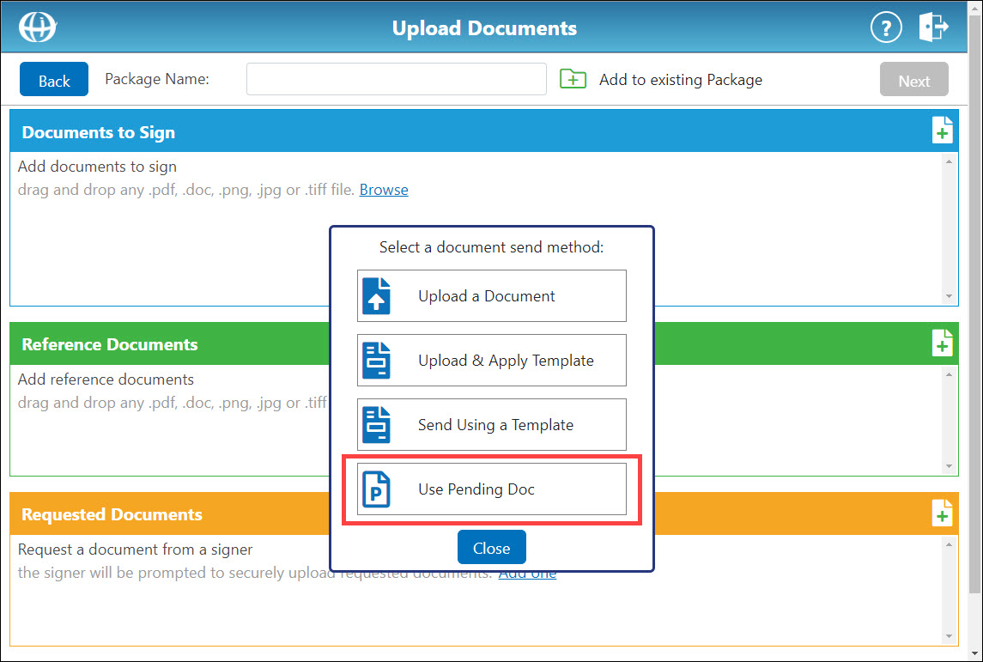Open the Browse link to add documents
Image resolution: width=983 pixels, height=662 pixels.
384,189
